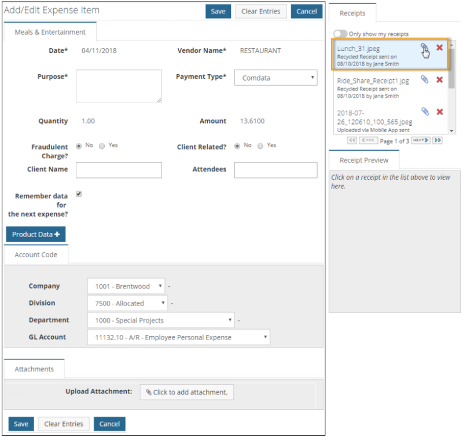Switch to the Meals & Entertainment tab
Screen dimensions: 463x437
click(x=50, y=32)
